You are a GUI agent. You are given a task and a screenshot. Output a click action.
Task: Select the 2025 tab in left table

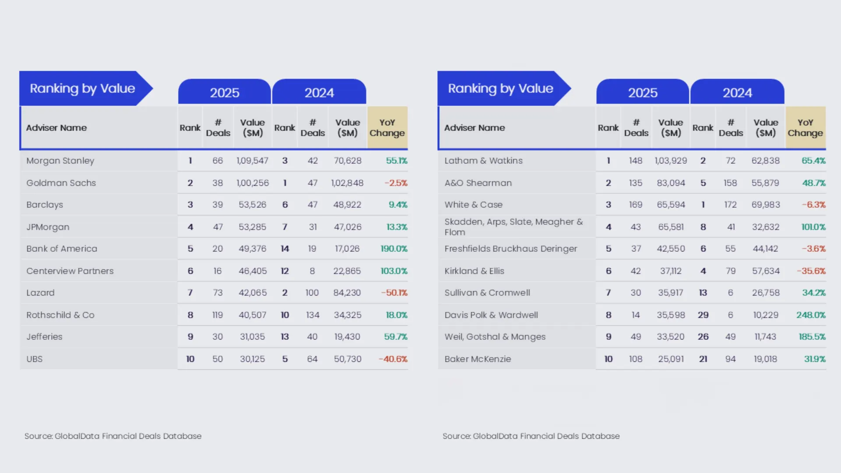pyautogui.click(x=224, y=92)
